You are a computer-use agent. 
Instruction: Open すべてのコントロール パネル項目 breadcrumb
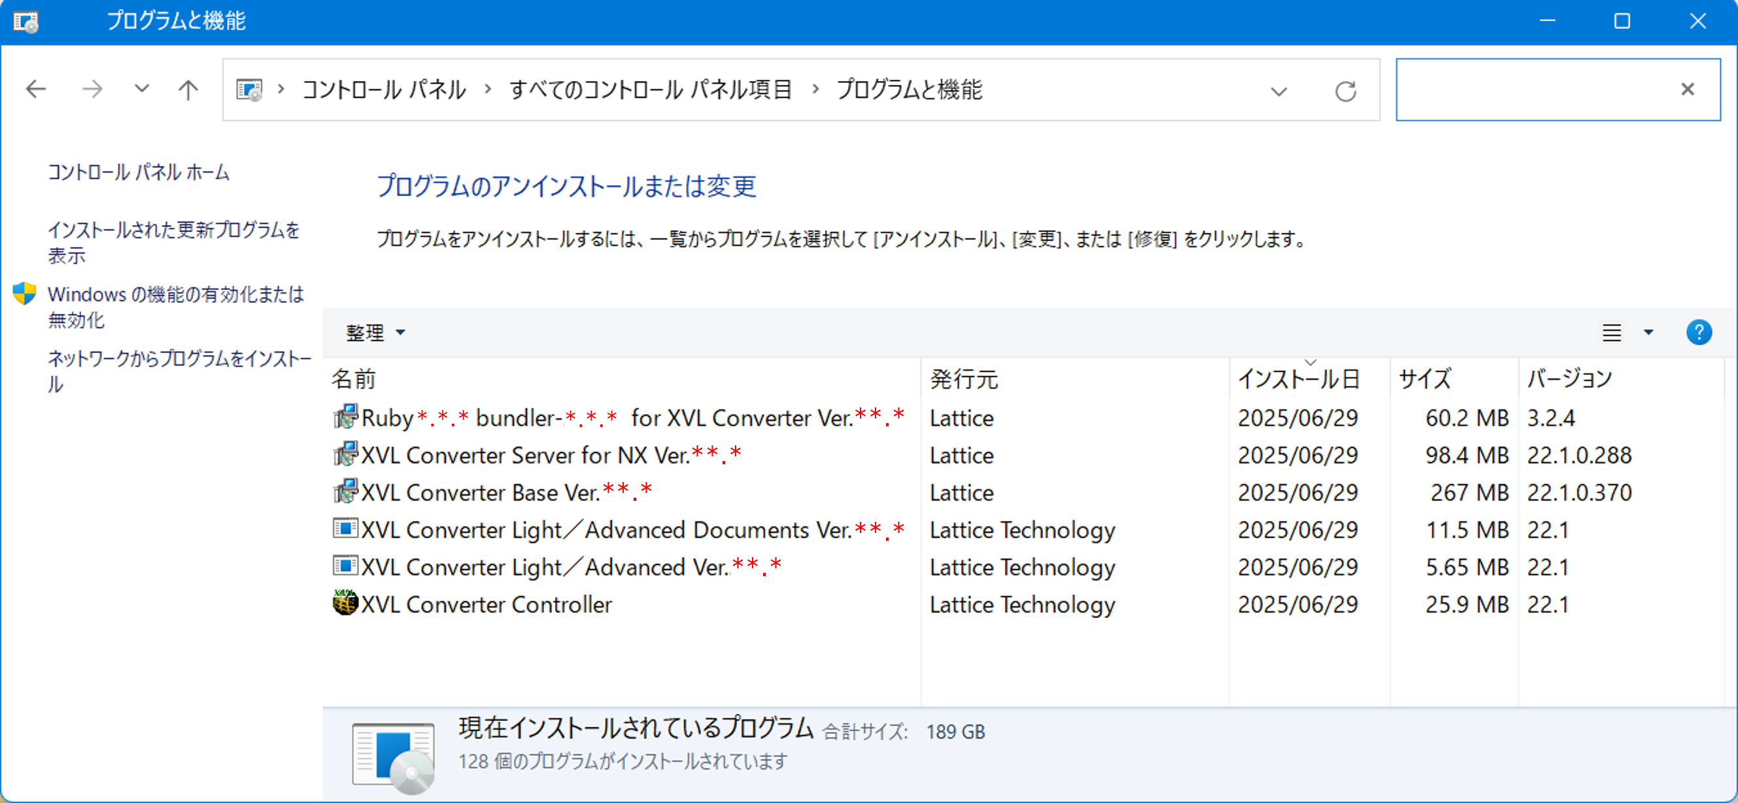[x=651, y=90]
